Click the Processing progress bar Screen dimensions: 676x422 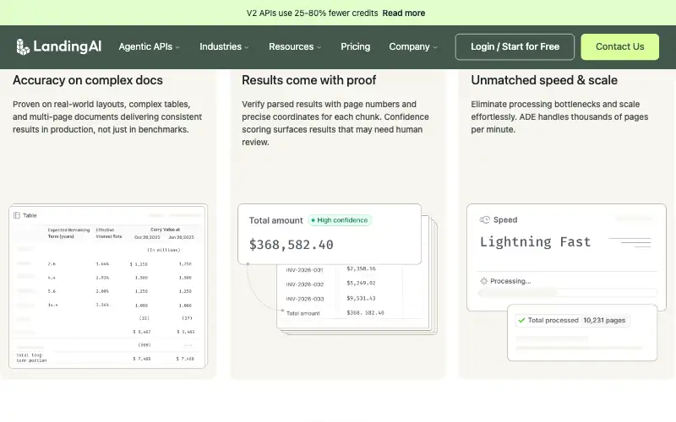click(567, 293)
